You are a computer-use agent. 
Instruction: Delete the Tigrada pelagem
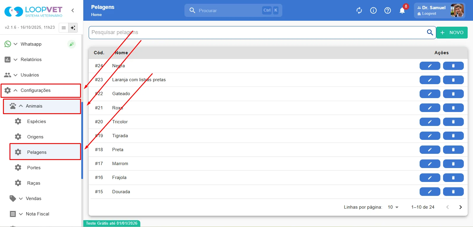click(x=453, y=136)
